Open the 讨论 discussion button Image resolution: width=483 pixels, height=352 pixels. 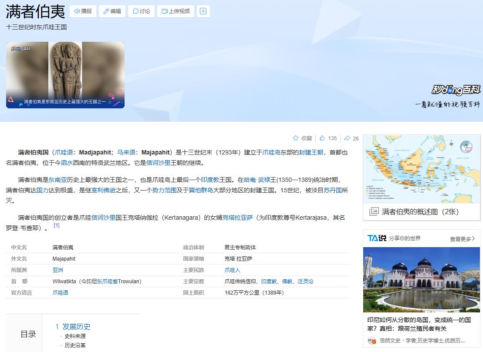142,11
